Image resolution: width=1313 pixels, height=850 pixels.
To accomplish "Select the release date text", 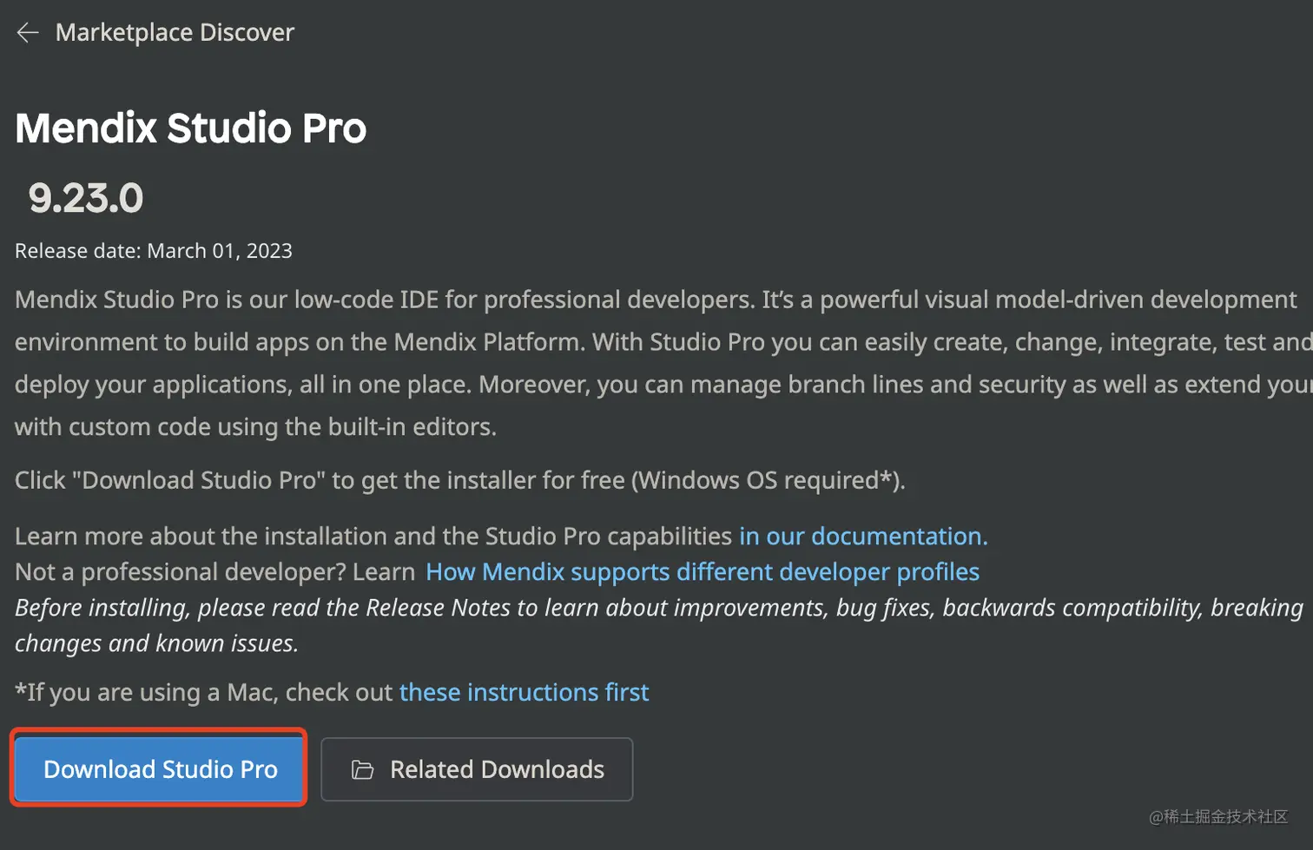I will [152, 250].
